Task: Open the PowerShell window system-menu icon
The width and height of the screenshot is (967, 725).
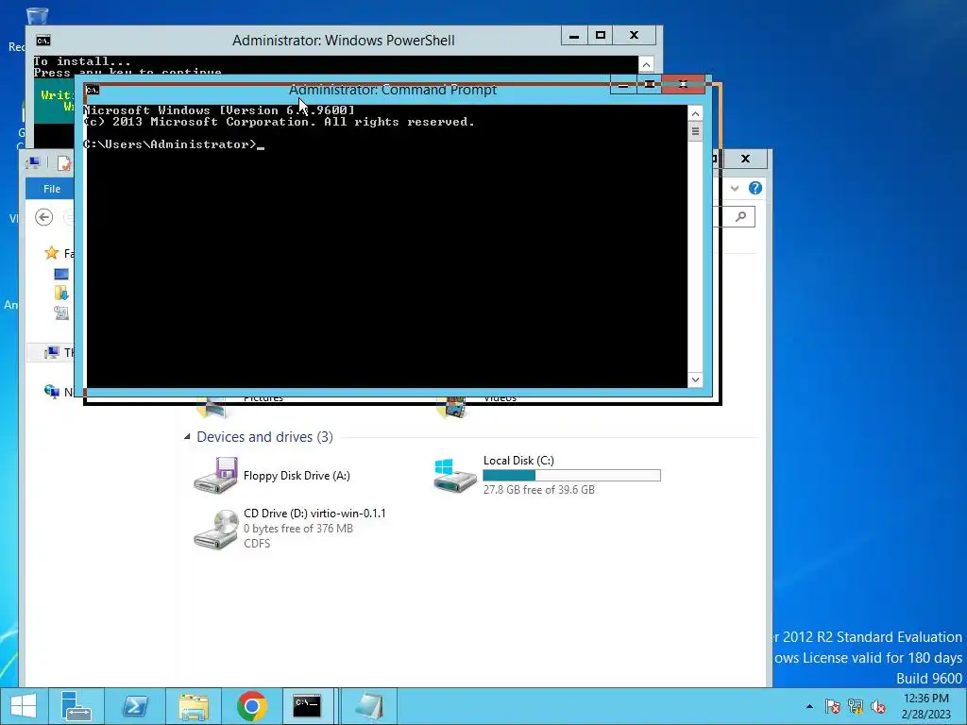Action: tap(42, 41)
